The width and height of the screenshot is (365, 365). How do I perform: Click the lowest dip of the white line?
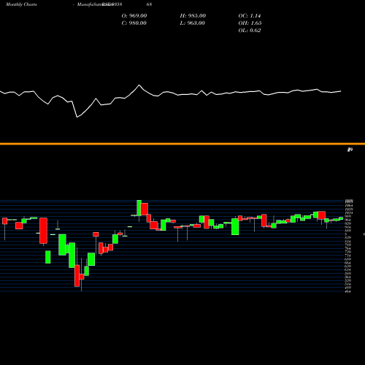(x=77, y=117)
